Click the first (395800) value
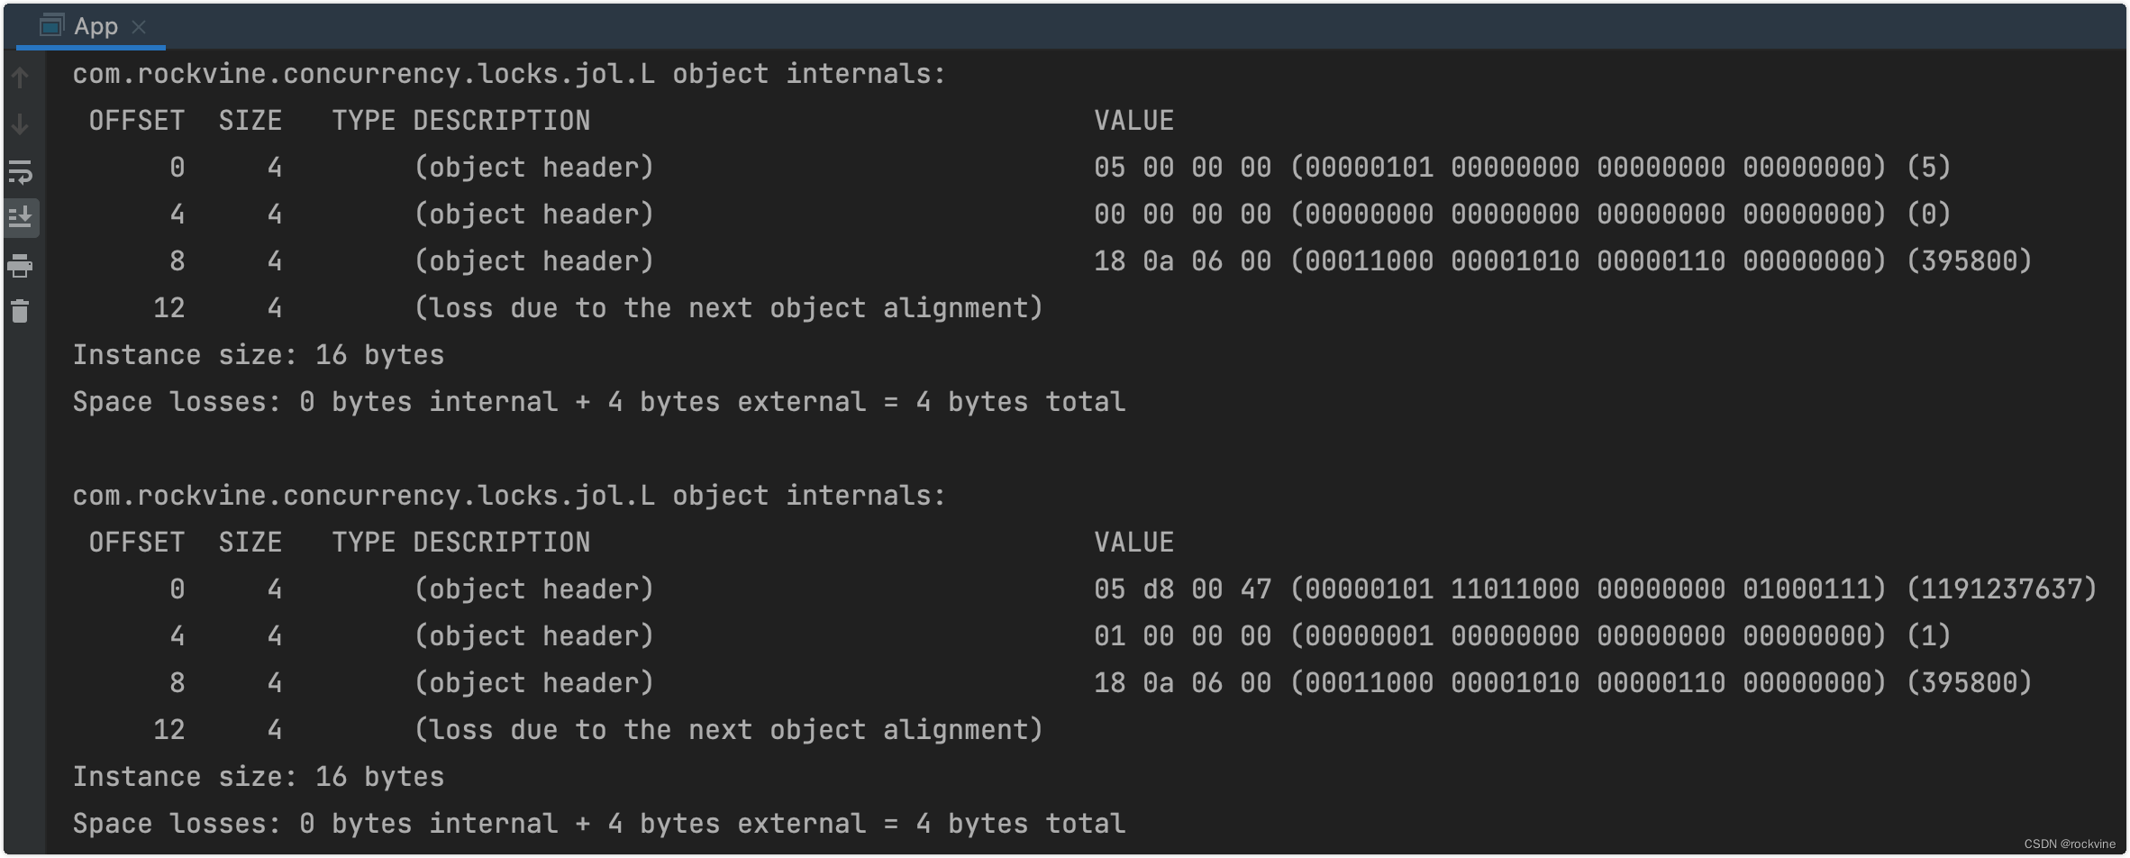Screen dimensions: 2130x858 click(1969, 261)
